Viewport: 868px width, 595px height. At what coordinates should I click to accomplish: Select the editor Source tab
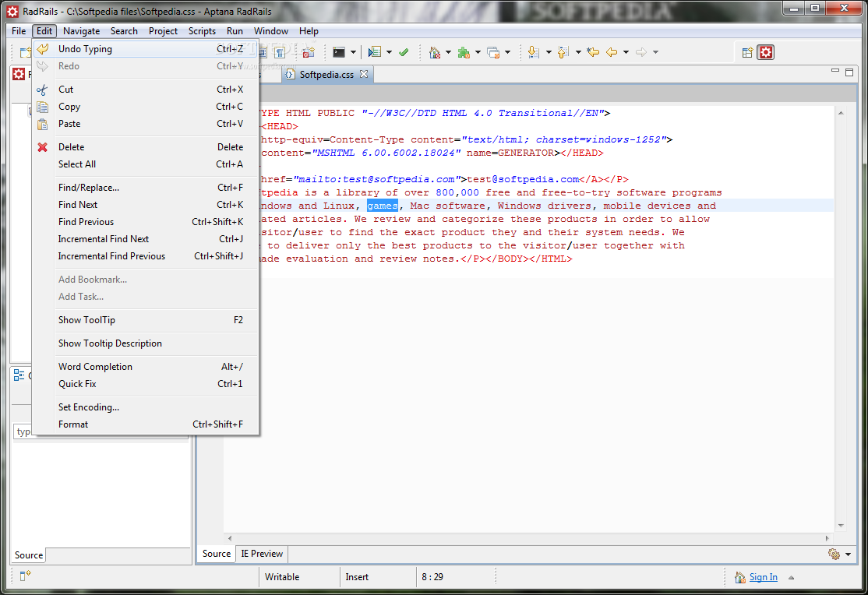[217, 554]
